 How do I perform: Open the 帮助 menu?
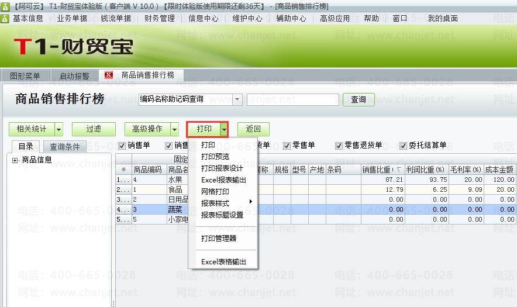pos(371,19)
